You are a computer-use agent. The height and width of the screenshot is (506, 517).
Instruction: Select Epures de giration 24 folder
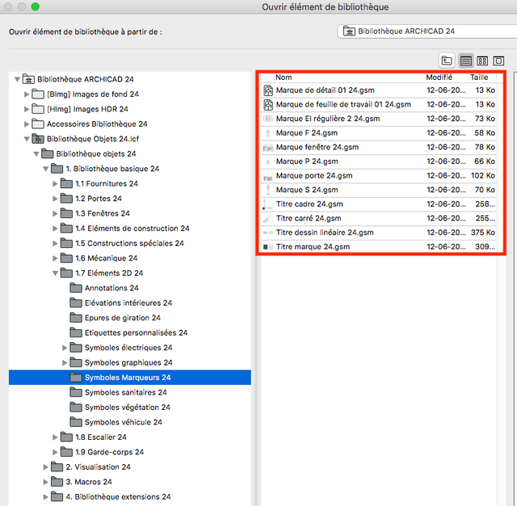point(122,318)
